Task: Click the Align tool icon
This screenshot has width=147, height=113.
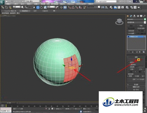Action: [106, 7]
